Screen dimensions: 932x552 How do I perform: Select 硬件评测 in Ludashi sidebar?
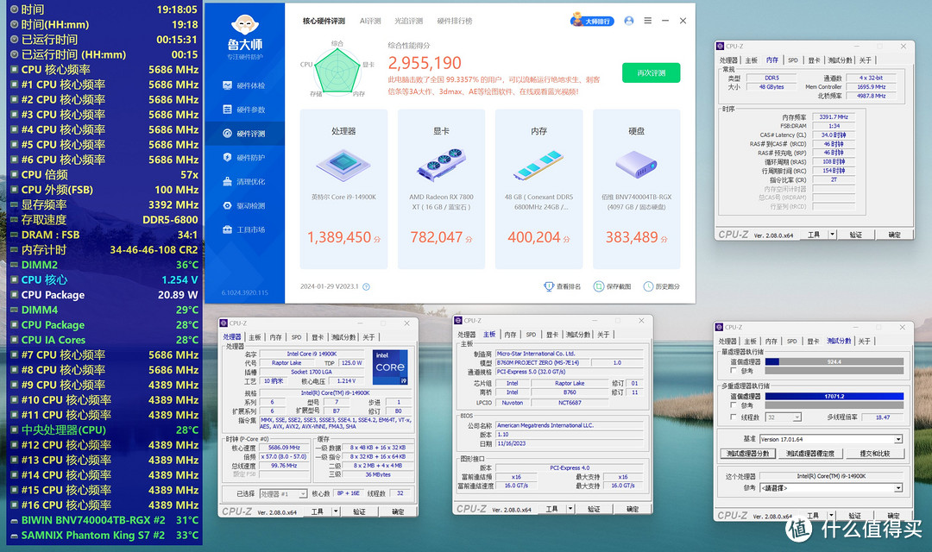pos(244,134)
